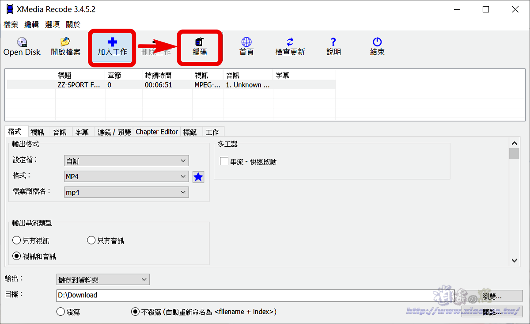This screenshot has height=324, width=530.
Task: Switch to the Chapter Editor tab
Action: pos(157,132)
